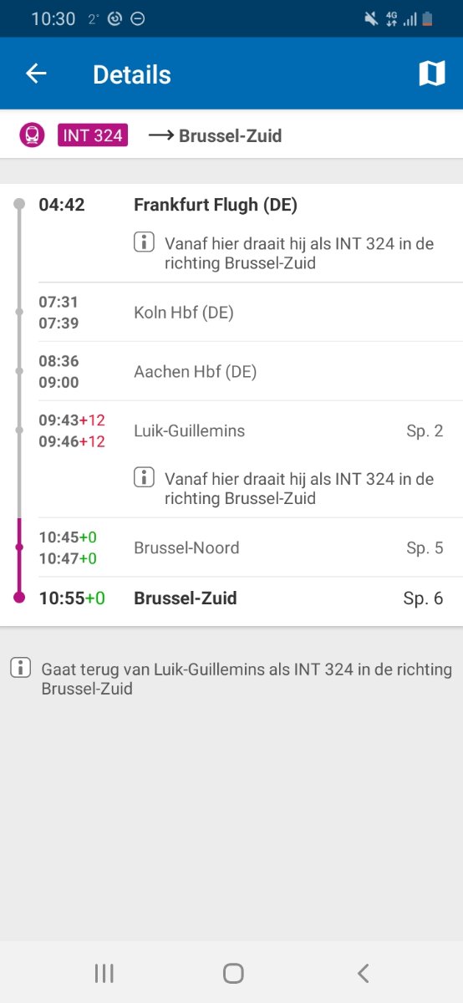The height and width of the screenshot is (1003, 463).
Task: Tap the Details title
Action: [132, 74]
